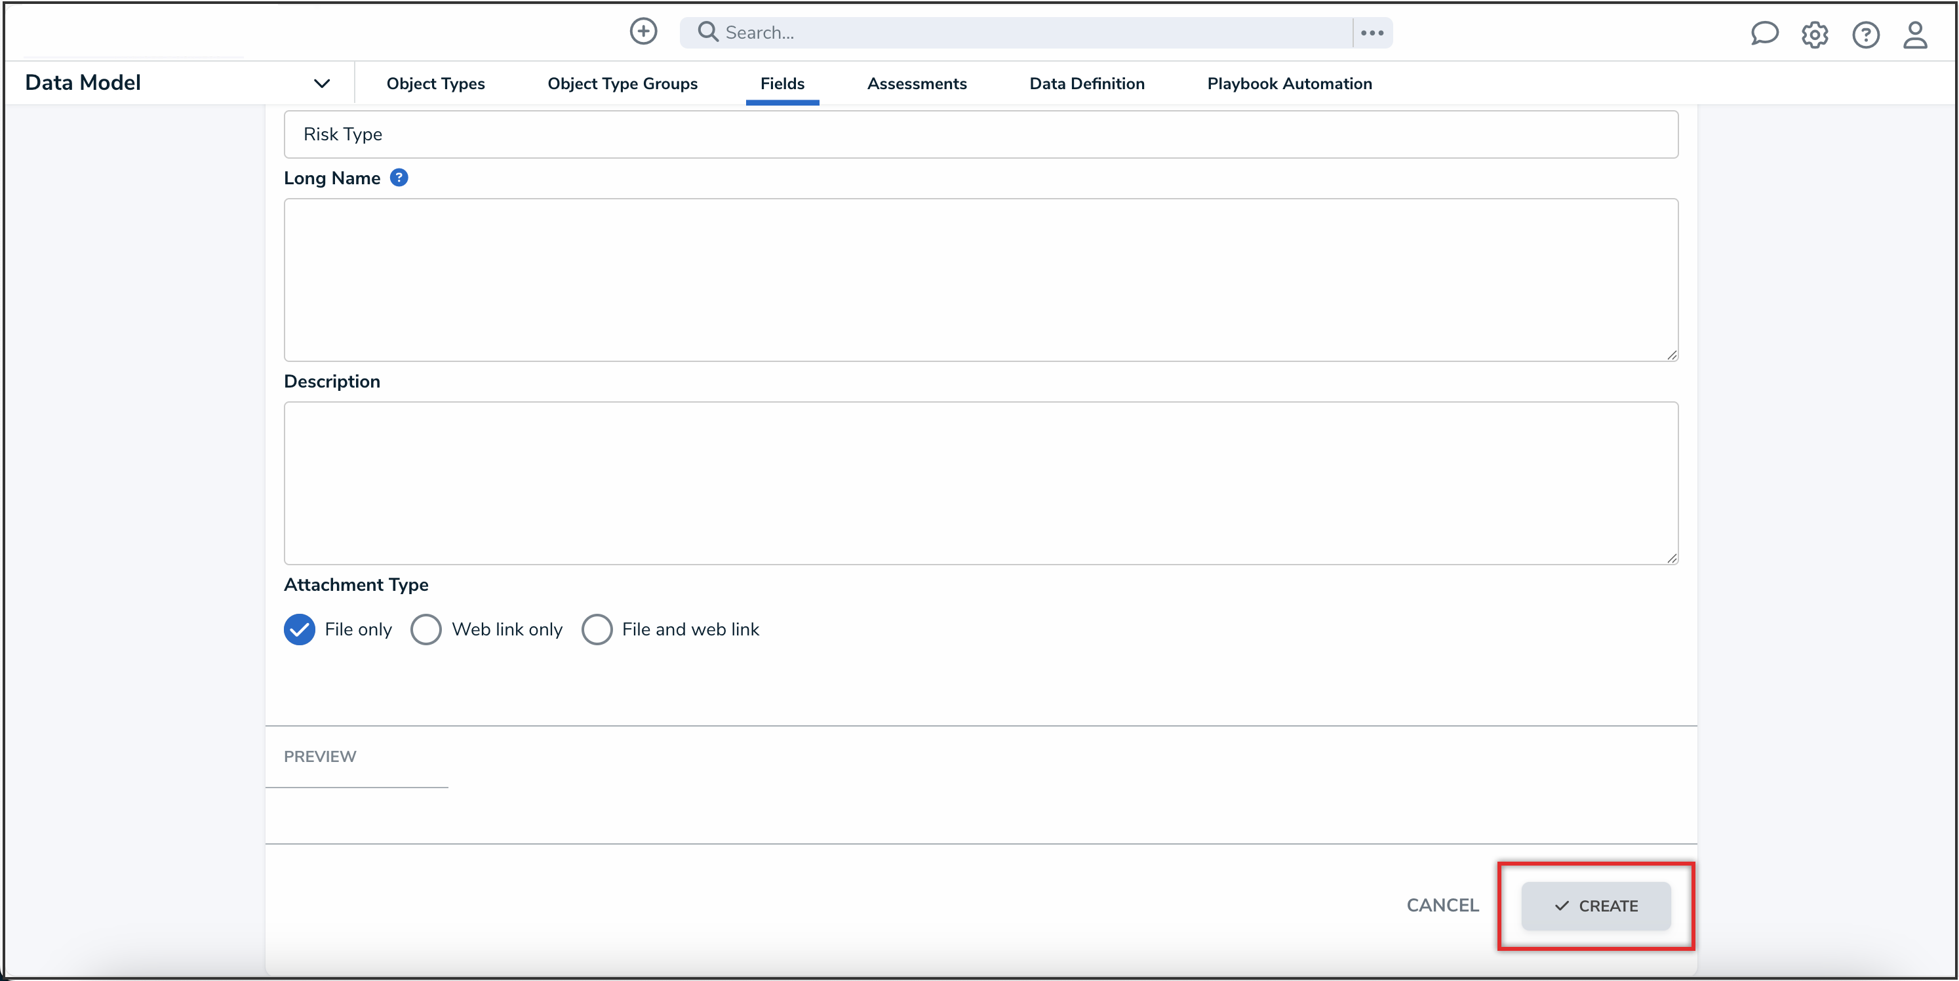Open the Object Type Groups tab
The width and height of the screenshot is (1959, 981).
coord(622,84)
